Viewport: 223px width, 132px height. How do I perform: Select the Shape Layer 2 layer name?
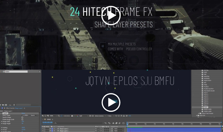64,131
